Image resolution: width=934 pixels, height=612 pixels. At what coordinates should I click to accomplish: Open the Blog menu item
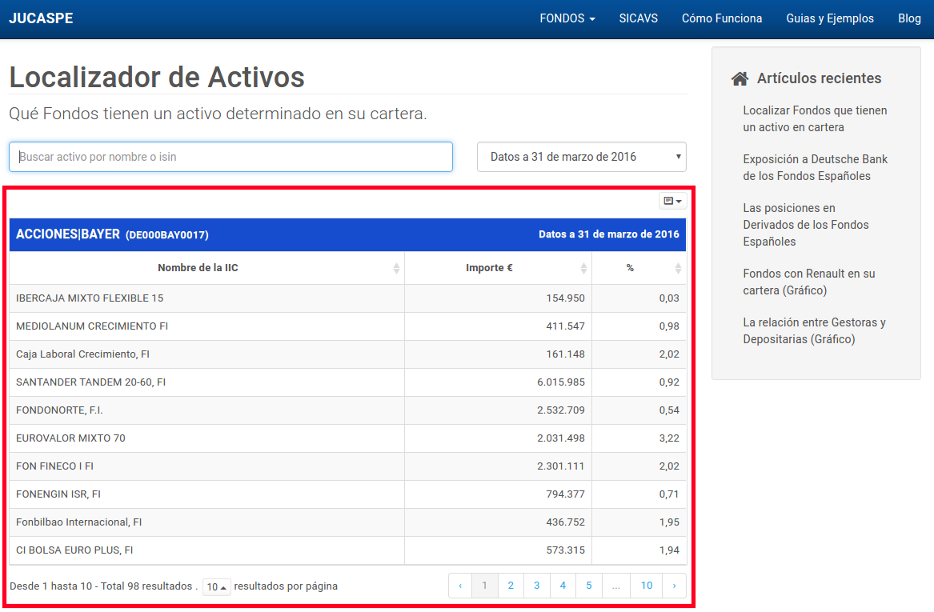point(909,18)
